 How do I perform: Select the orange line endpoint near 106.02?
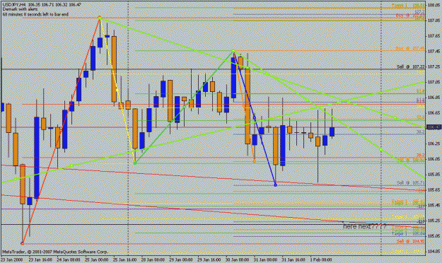point(255,161)
